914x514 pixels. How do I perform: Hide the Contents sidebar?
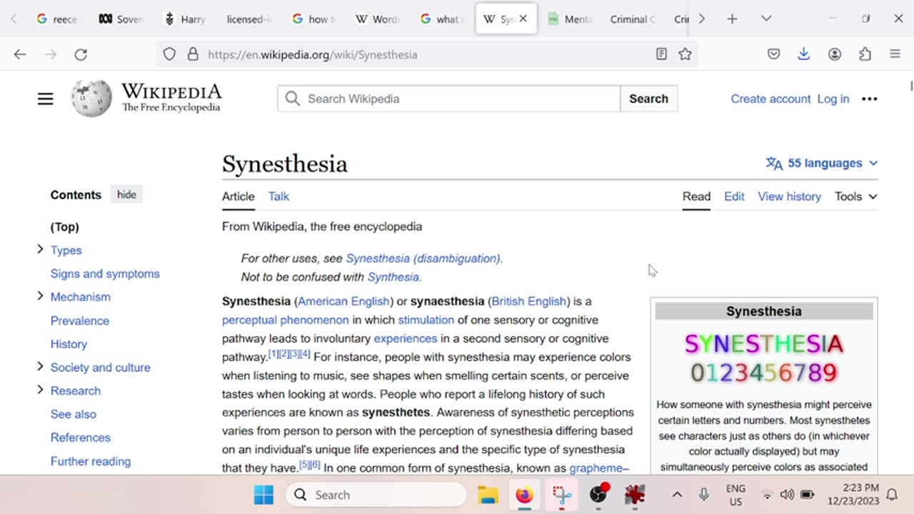click(126, 195)
